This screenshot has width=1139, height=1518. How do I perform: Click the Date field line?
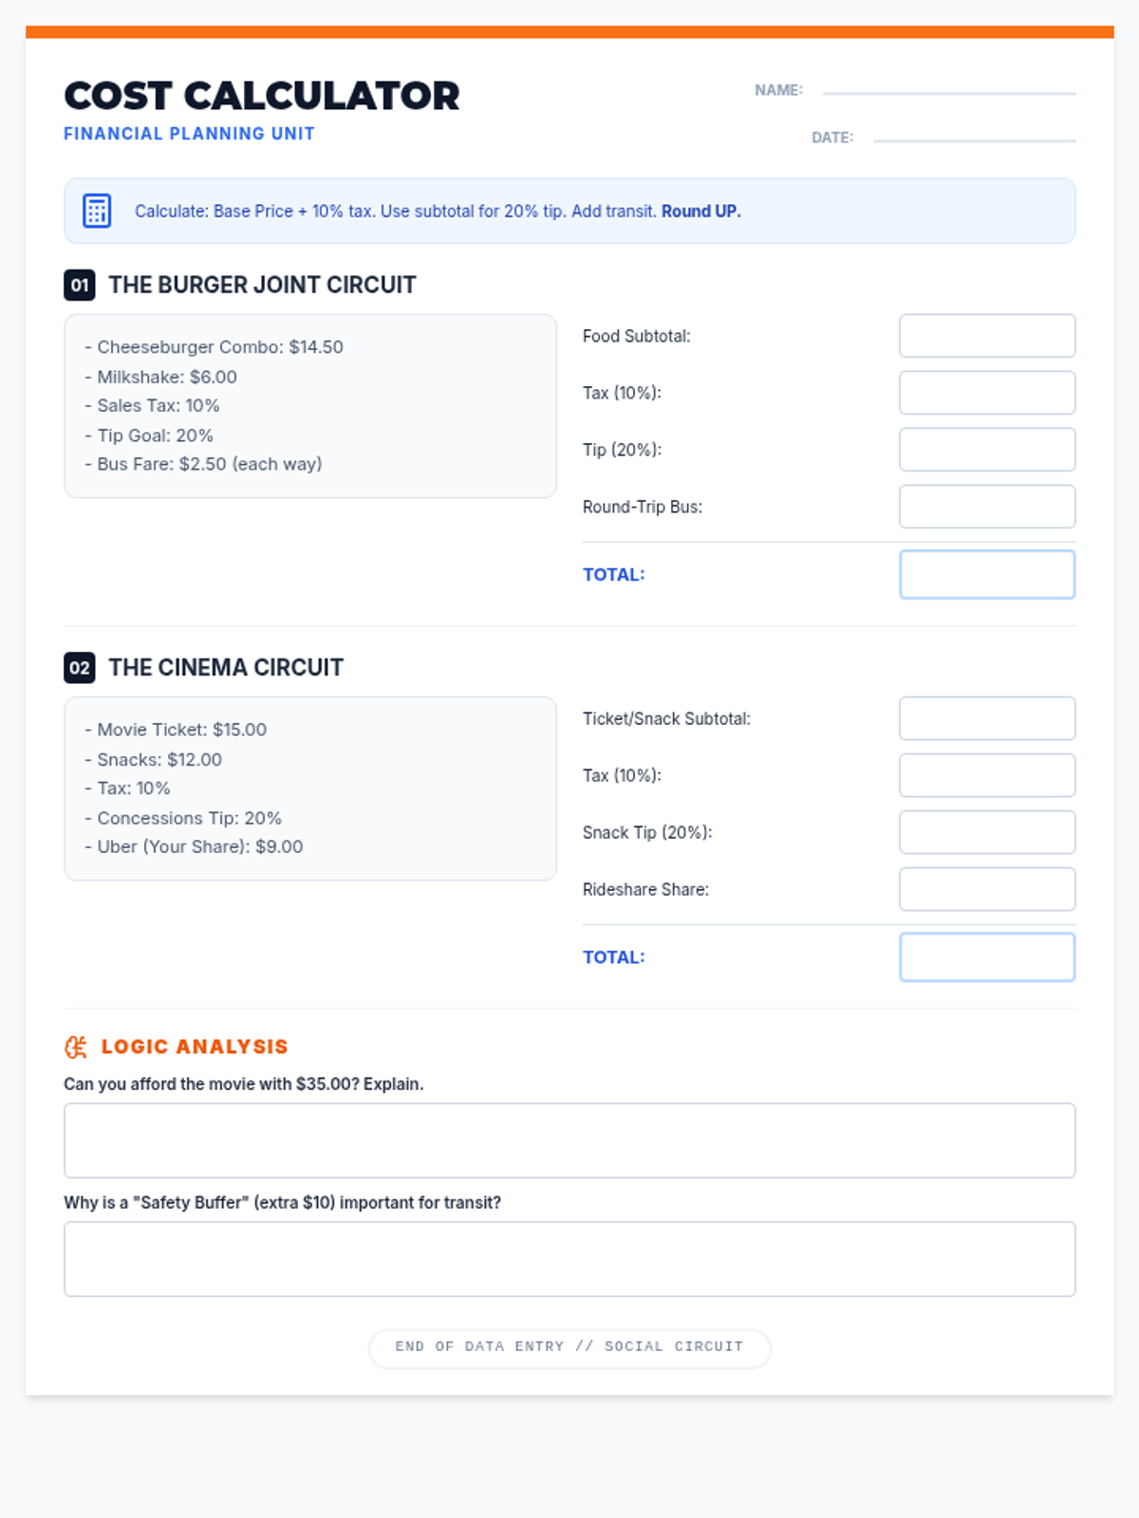[x=974, y=139]
